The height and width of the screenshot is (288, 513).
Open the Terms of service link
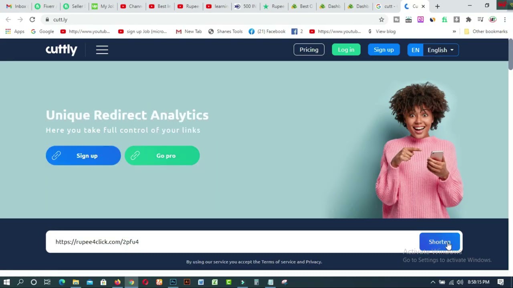coord(279,262)
